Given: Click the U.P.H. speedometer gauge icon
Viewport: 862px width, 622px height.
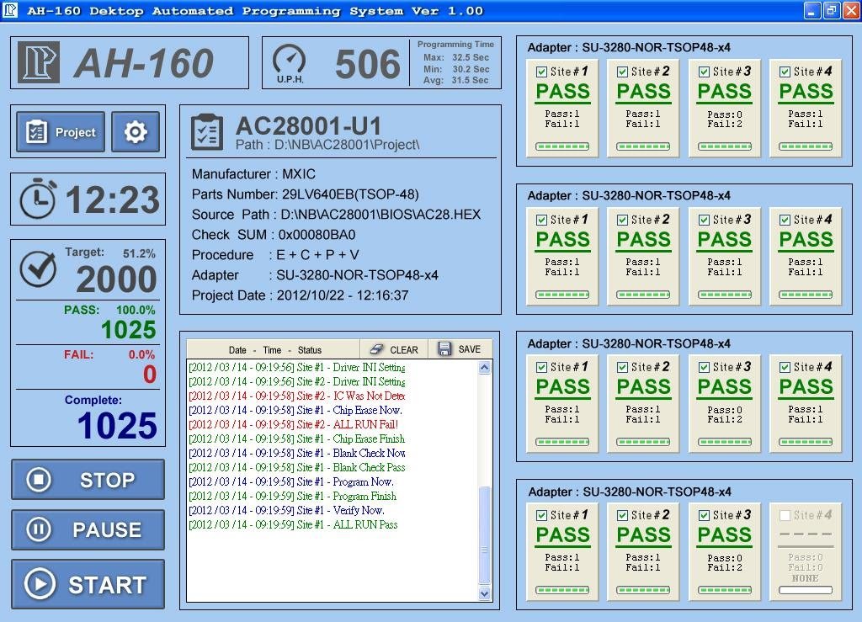Looking at the screenshot, I should click(x=290, y=64).
